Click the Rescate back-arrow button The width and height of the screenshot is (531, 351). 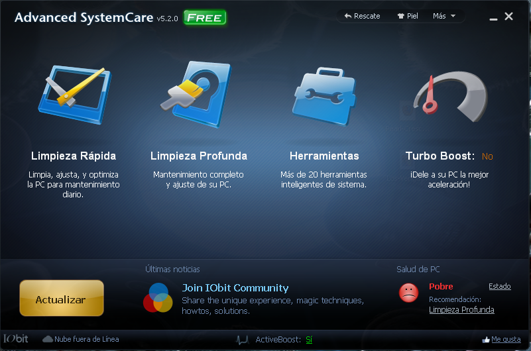point(362,16)
